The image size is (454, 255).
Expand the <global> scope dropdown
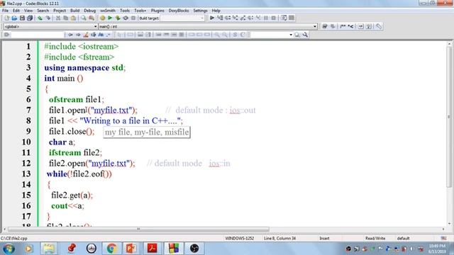click(x=95, y=26)
